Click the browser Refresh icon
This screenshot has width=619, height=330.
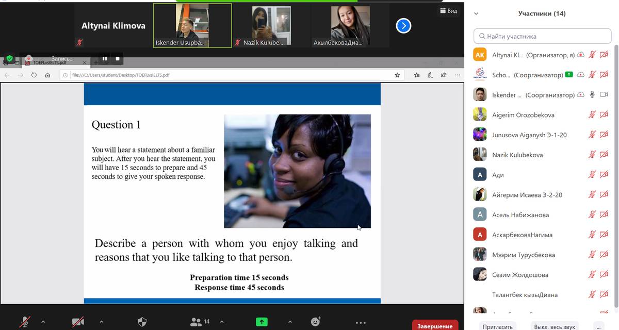[x=34, y=75]
